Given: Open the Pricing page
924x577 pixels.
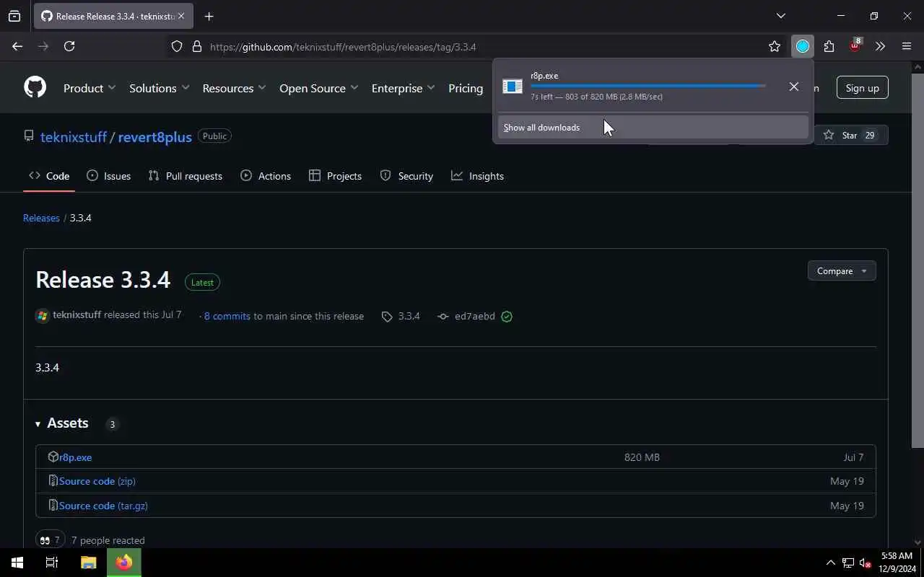Looking at the screenshot, I should point(466,88).
